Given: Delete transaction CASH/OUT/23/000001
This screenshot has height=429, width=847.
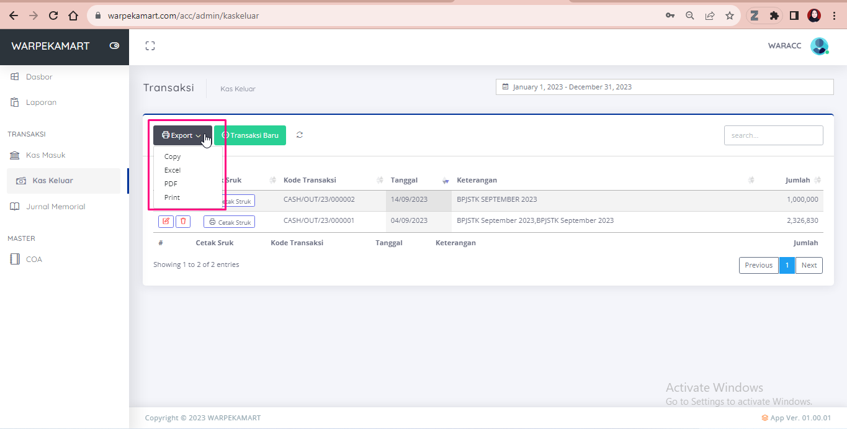Looking at the screenshot, I should pyautogui.click(x=183, y=222).
